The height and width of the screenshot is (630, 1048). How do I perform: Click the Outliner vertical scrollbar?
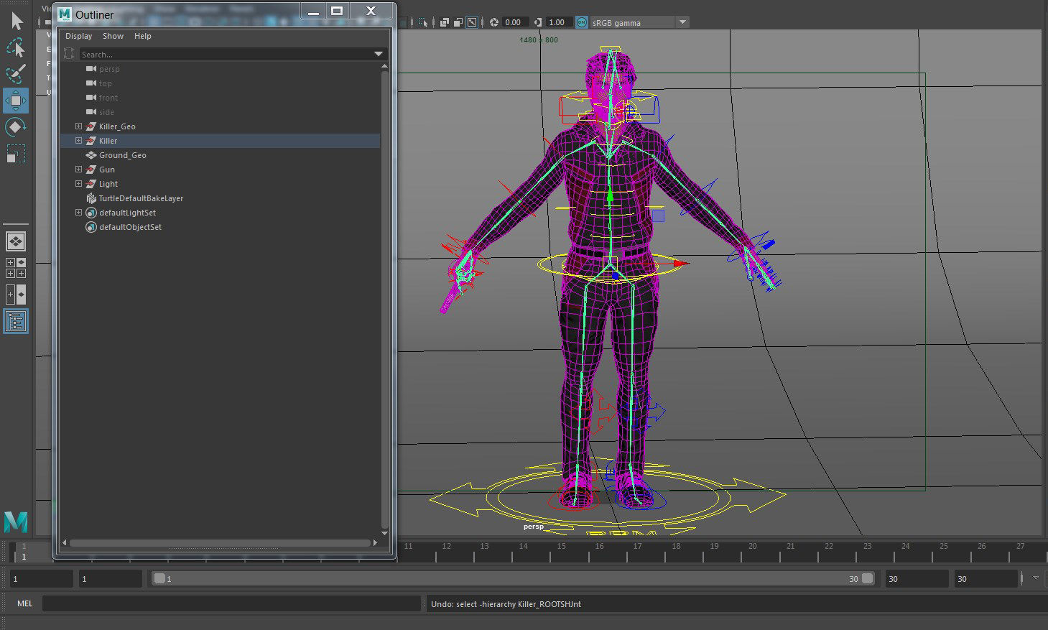point(384,299)
